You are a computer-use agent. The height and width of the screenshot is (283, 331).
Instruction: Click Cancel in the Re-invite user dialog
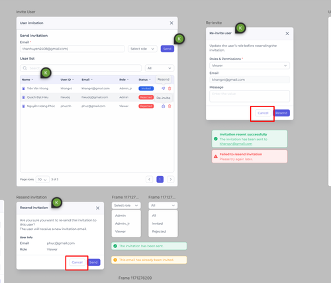263,113
